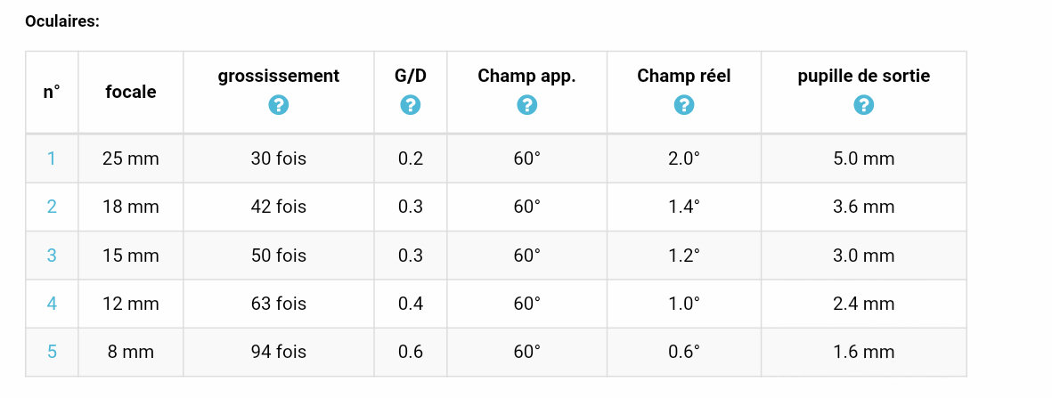
Task: Click the pupille de sortie help icon
Action: click(863, 105)
